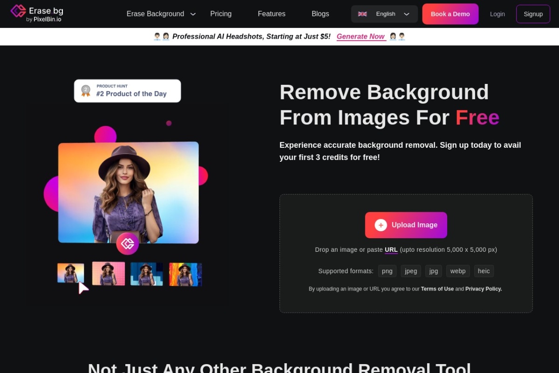
Task: Click the UK flag language icon
Action: [x=362, y=14]
